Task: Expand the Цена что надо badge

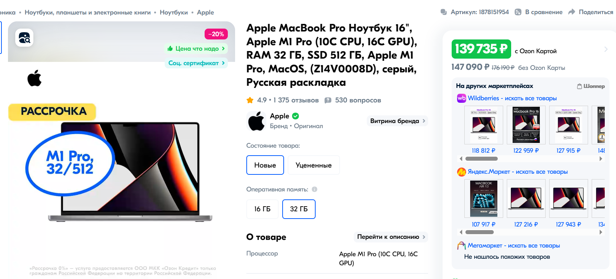Action: pos(196,48)
